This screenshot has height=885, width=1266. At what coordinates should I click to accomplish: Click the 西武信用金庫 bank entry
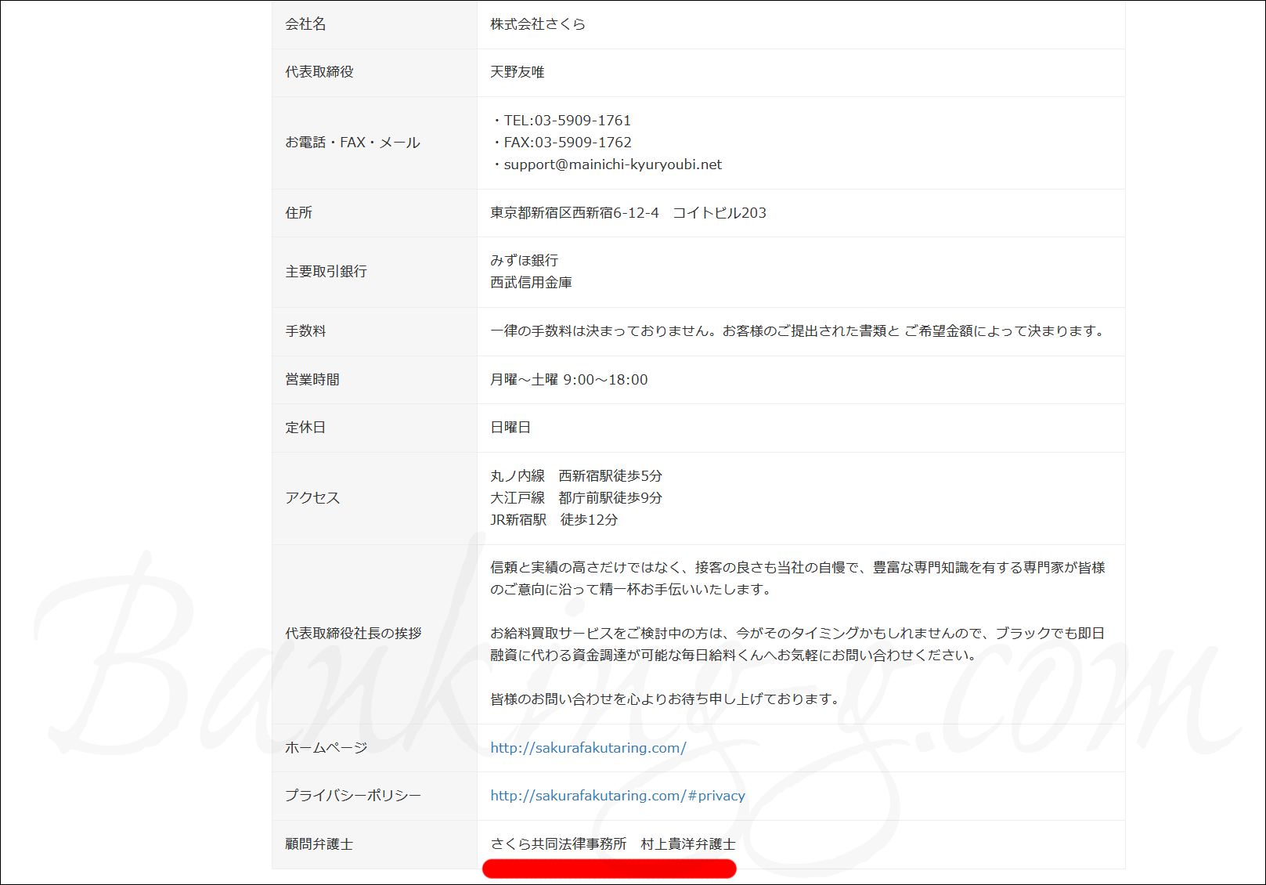tap(531, 282)
